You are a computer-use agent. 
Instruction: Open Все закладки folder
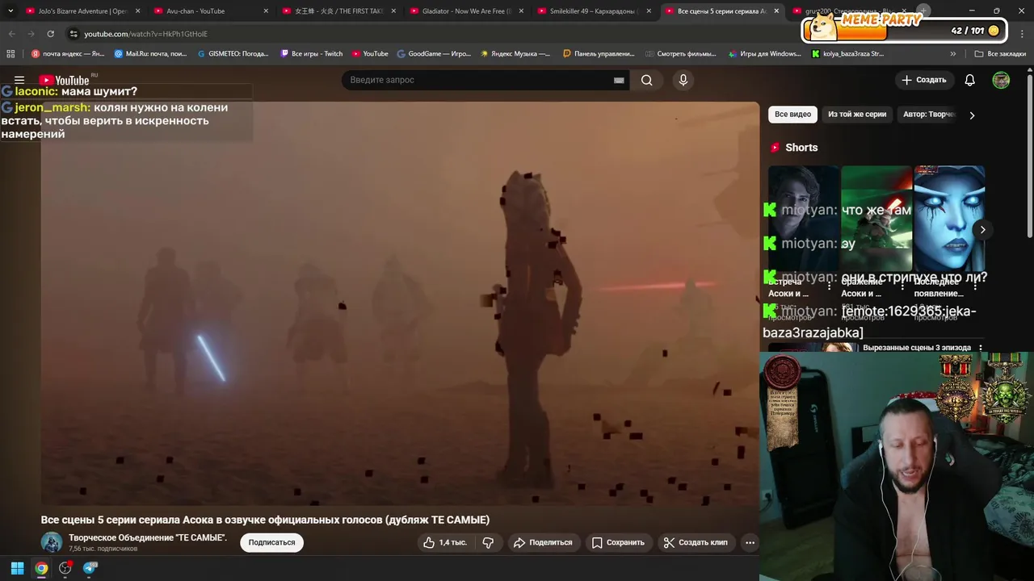pyautogui.click(x=1000, y=54)
